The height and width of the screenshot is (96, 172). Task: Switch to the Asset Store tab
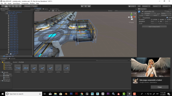(54, 9)
